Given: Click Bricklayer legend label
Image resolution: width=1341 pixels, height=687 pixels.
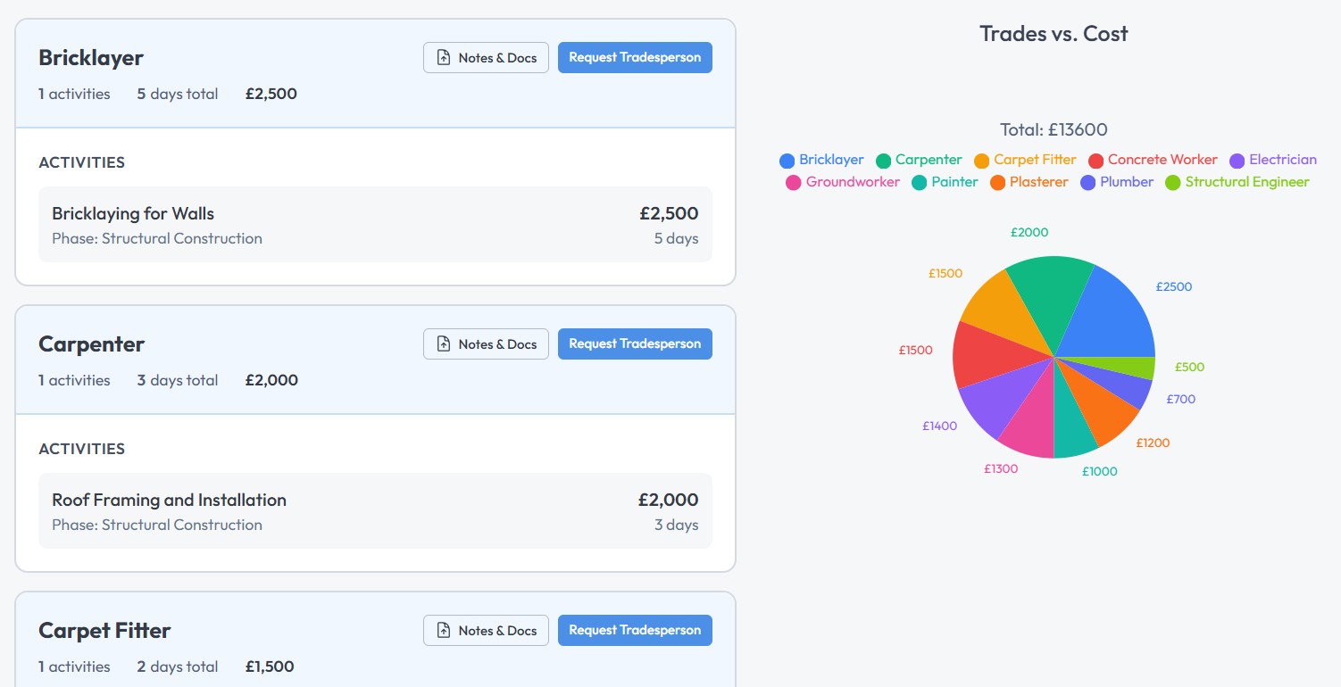Looking at the screenshot, I should click(x=831, y=160).
